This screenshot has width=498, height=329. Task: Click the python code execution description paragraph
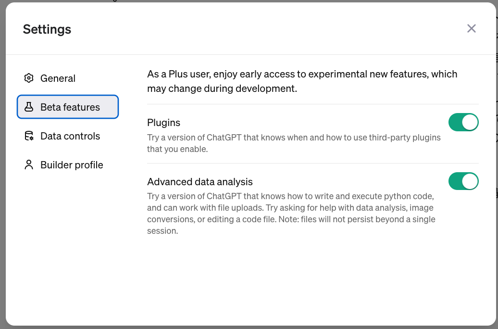(x=291, y=214)
